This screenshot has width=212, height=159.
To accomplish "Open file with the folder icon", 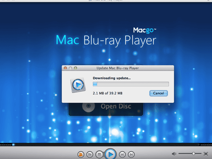I will [x=90, y=154].
